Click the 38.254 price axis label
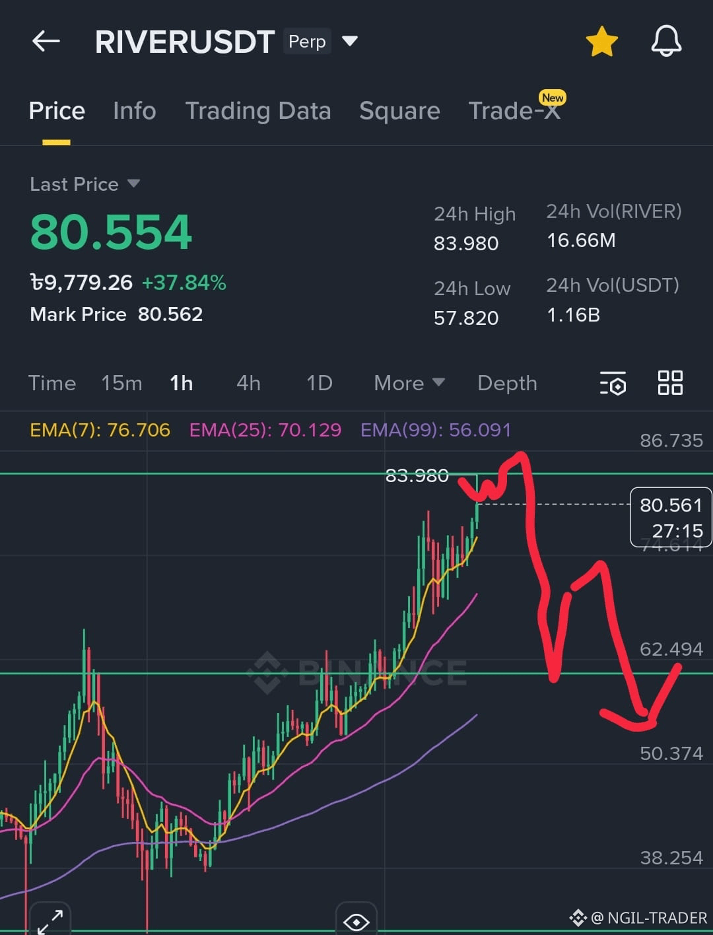The height and width of the screenshot is (935, 713). coord(671,858)
